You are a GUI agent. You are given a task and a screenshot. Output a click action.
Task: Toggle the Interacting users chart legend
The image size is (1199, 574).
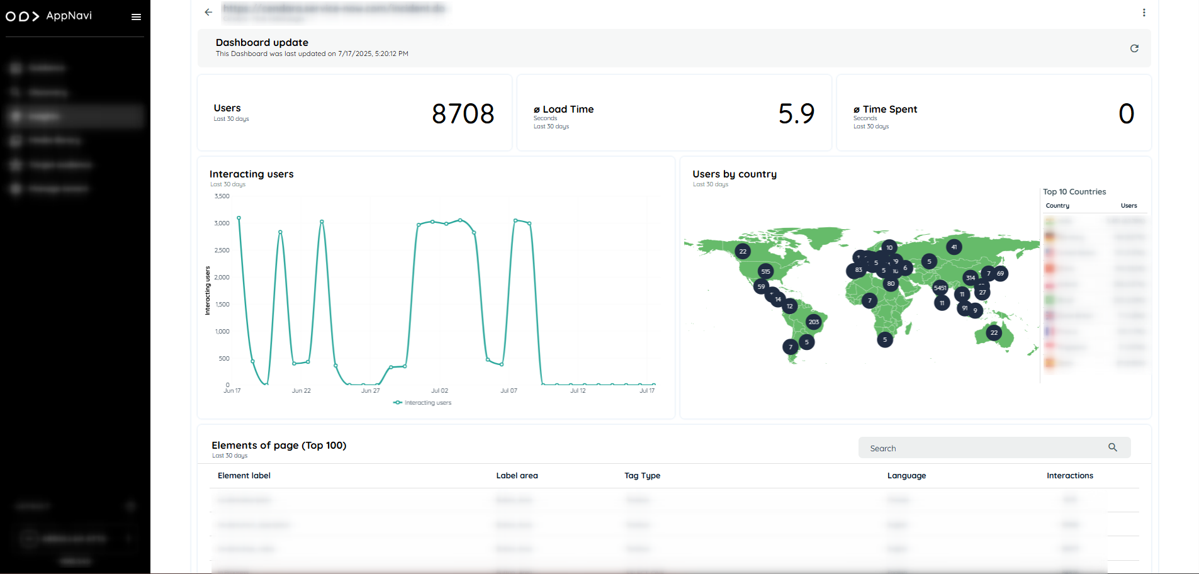click(x=422, y=403)
